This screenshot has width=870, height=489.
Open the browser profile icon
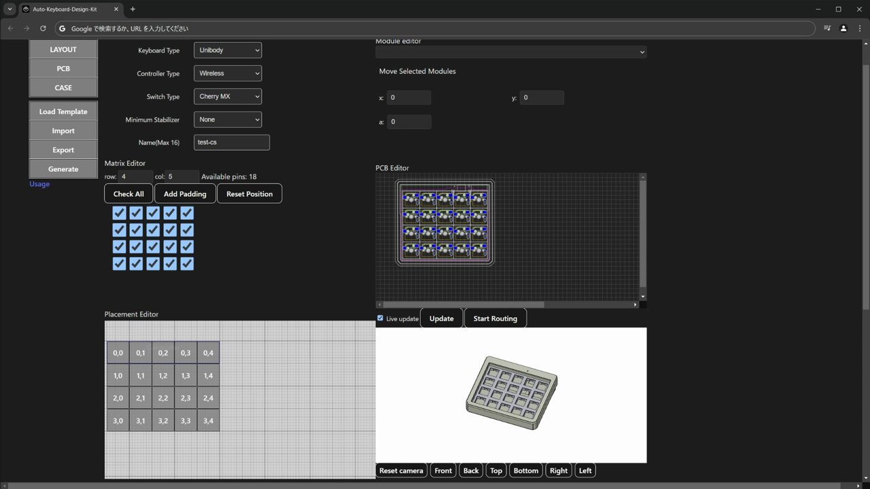(843, 29)
